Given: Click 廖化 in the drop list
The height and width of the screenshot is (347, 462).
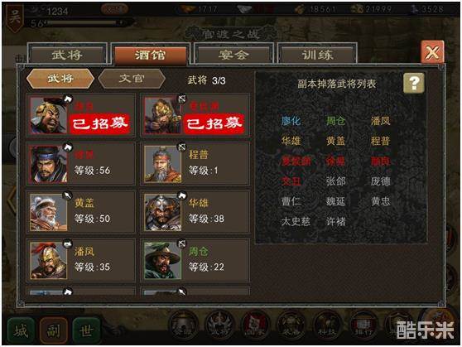Looking at the screenshot, I should 291,121.
